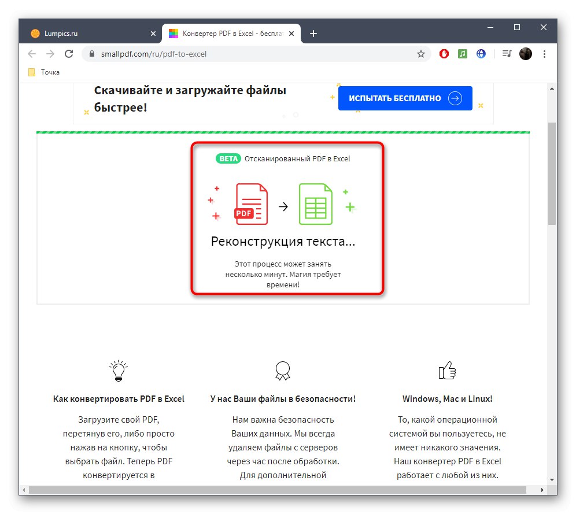
Task: Click the BETA badge on the converter
Action: [228, 158]
